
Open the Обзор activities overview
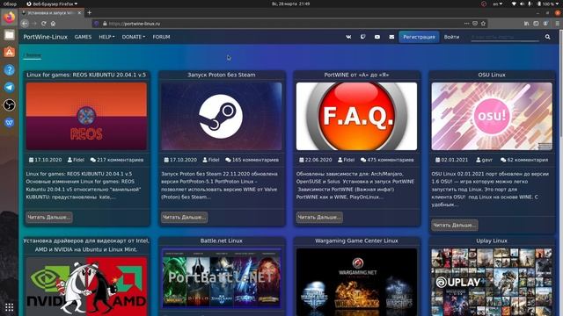coord(10,4)
